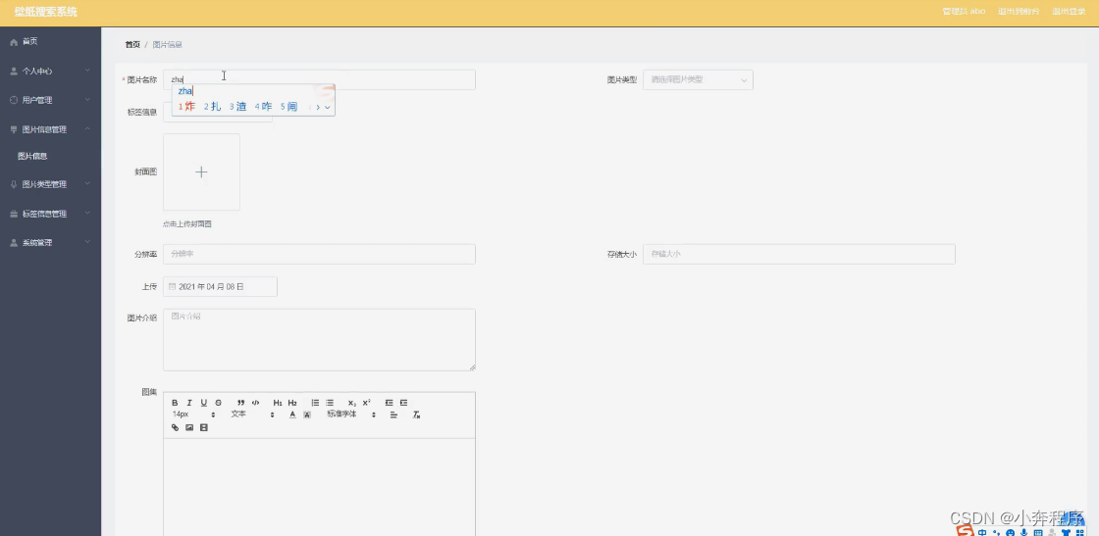Click the 首页 breadcrumb link
Image resolution: width=1099 pixels, height=536 pixels.
132,45
